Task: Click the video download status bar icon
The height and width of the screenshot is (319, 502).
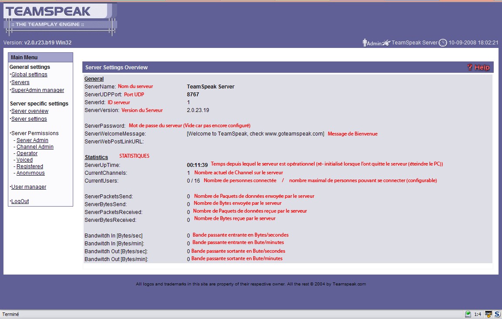Action: point(488,314)
